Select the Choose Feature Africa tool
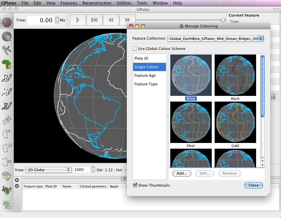Viewport: 281px width, 218px height. coord(7,64)
